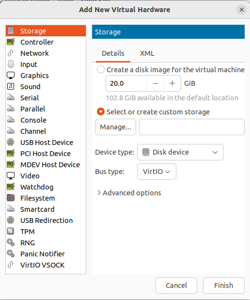
Task: Expand Advanced options
Action: coord(129,193)
